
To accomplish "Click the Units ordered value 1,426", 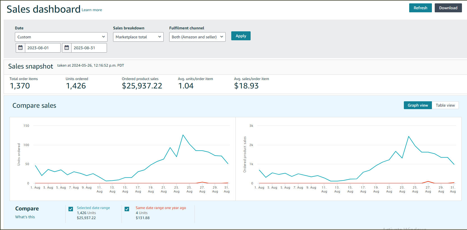I will pyautogui.click(x=76, y=86).
